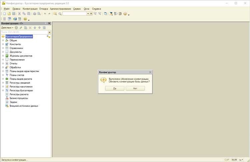
Task: Click the Update database configuration icon
Action: [15, 19]
